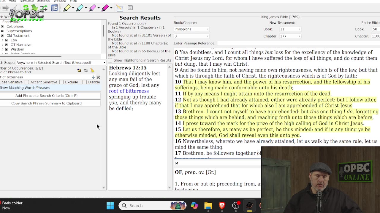
Task: Click the highlighted 'root of bitterness' match
Action: pos(129,91)
